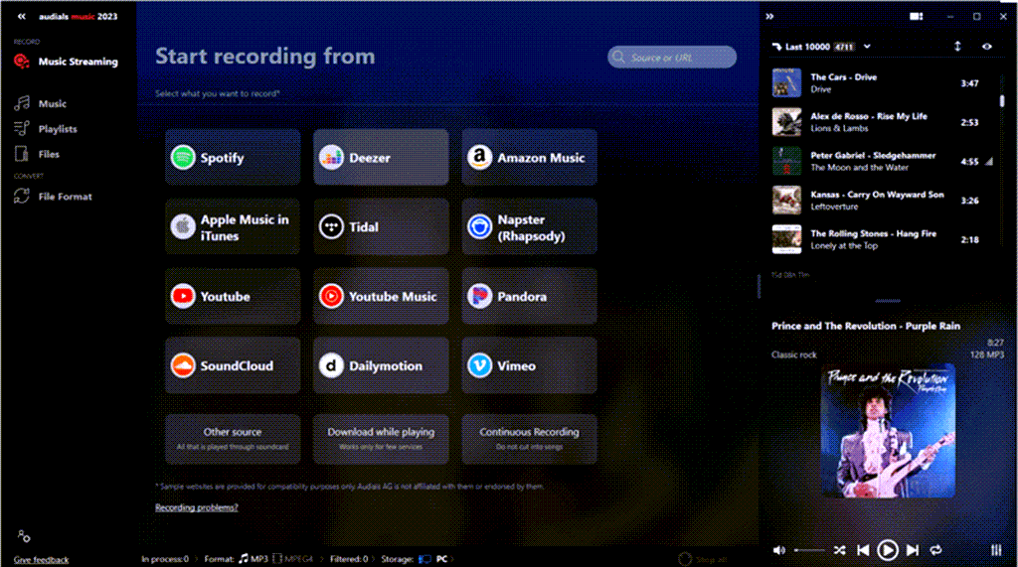The height and width of the screenshot is (567, 1018).
Task: Open the Recording problems? link
Action: [x=197, y=507]
